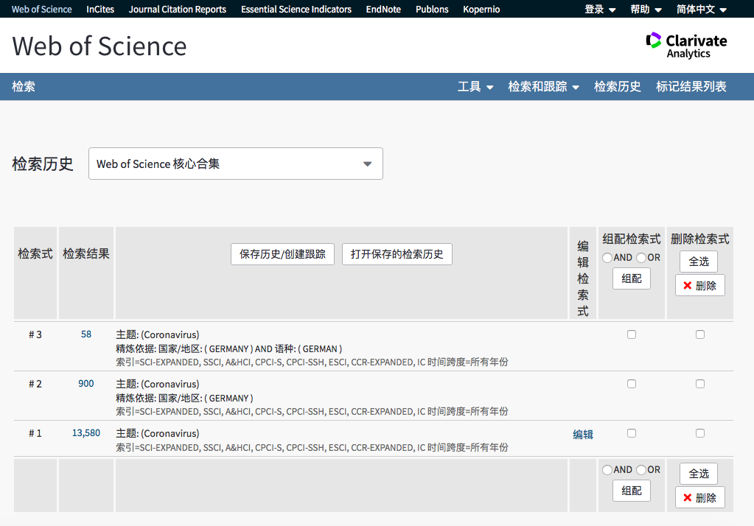Click the 编辑检索式 column header
Screen dimensions: 754x526
coord(583,279)
